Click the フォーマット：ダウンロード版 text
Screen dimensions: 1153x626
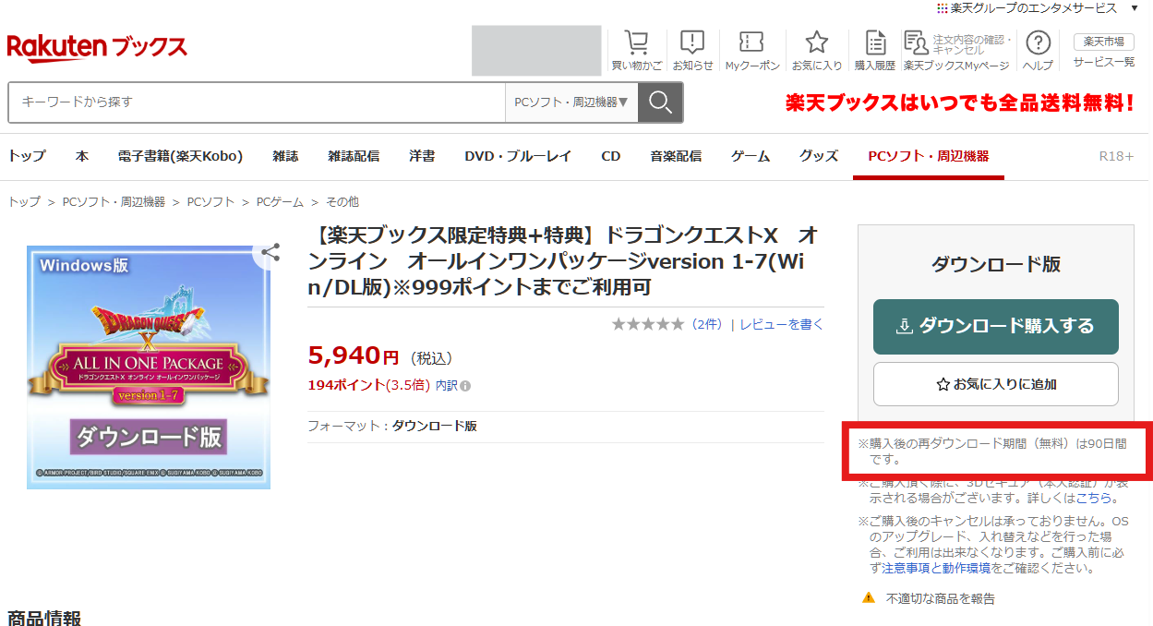[x=392, y=426]
